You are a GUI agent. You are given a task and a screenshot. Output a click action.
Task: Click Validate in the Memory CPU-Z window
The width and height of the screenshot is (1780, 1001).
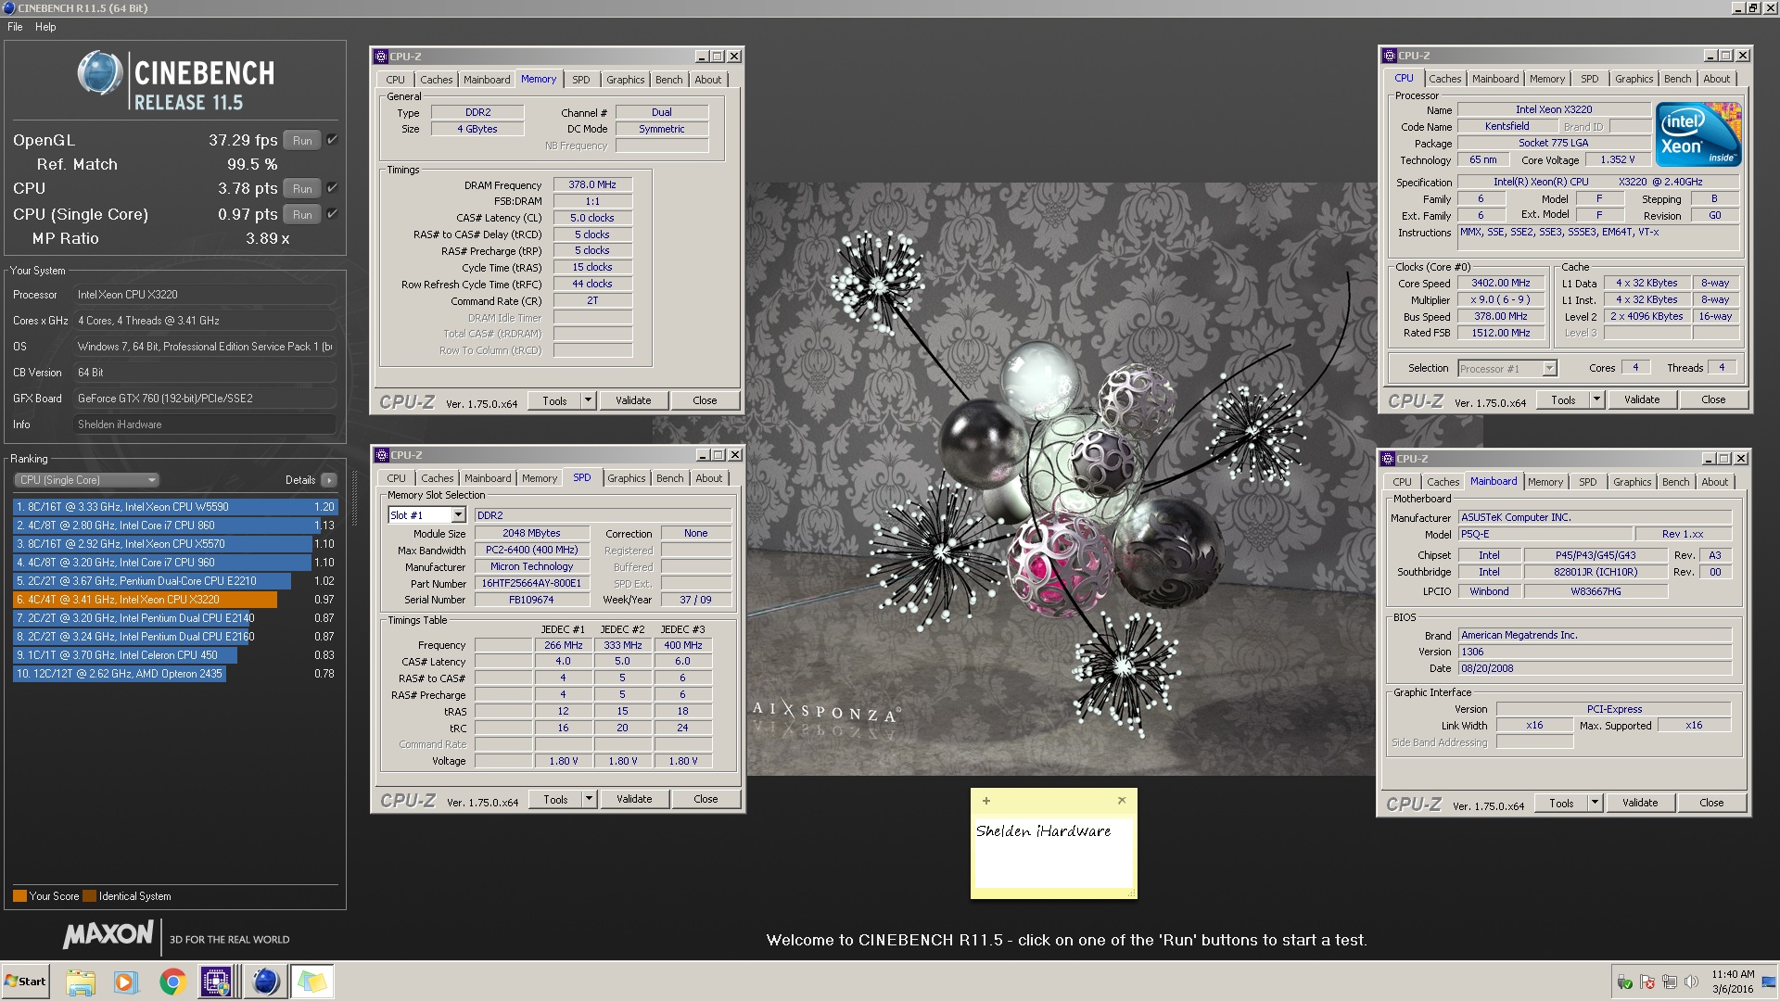[633, 400]
